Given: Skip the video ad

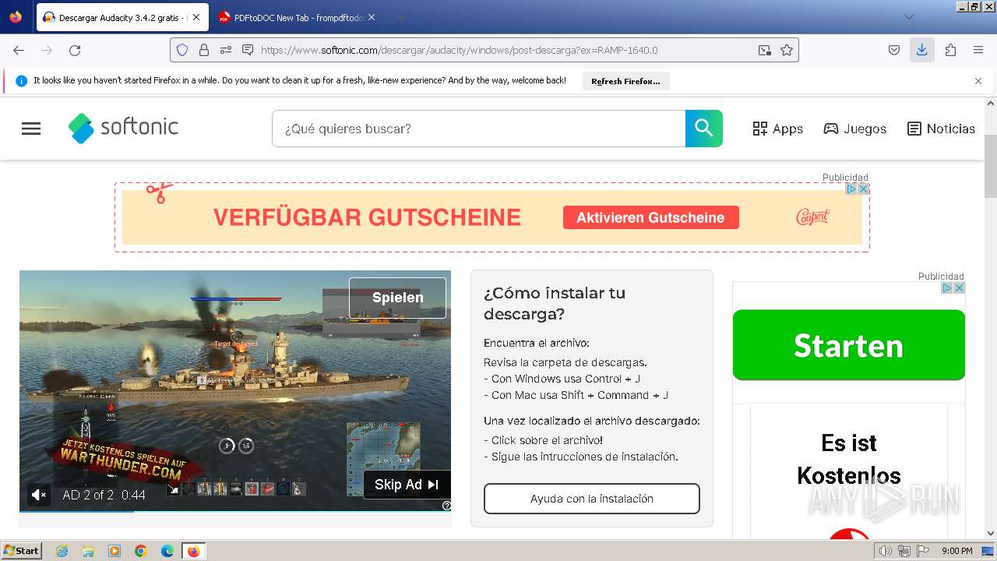Looking at the screenshot, I should click(x=407, y=485).
